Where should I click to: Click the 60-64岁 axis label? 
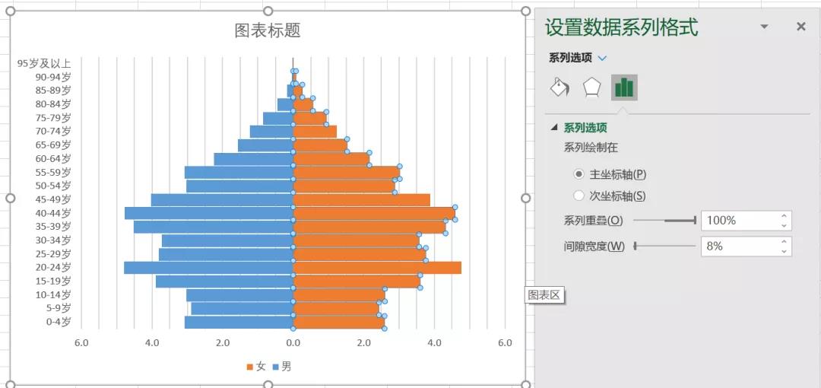click(x=53, y=158)
